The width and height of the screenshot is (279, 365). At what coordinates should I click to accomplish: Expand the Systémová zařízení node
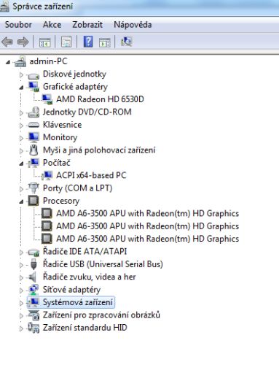(21, 303)
